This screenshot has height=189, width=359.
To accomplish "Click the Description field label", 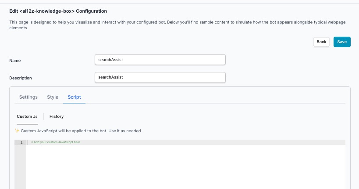I will 21,78.
